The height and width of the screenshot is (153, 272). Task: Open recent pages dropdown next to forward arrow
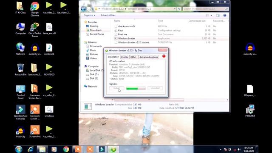pos(93,9)
